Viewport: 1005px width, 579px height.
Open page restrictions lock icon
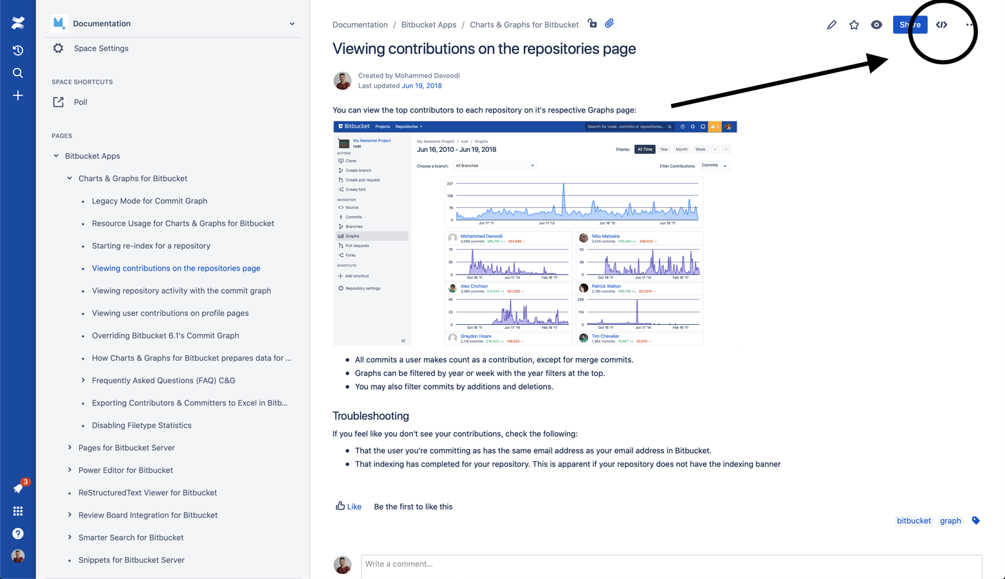592,24
